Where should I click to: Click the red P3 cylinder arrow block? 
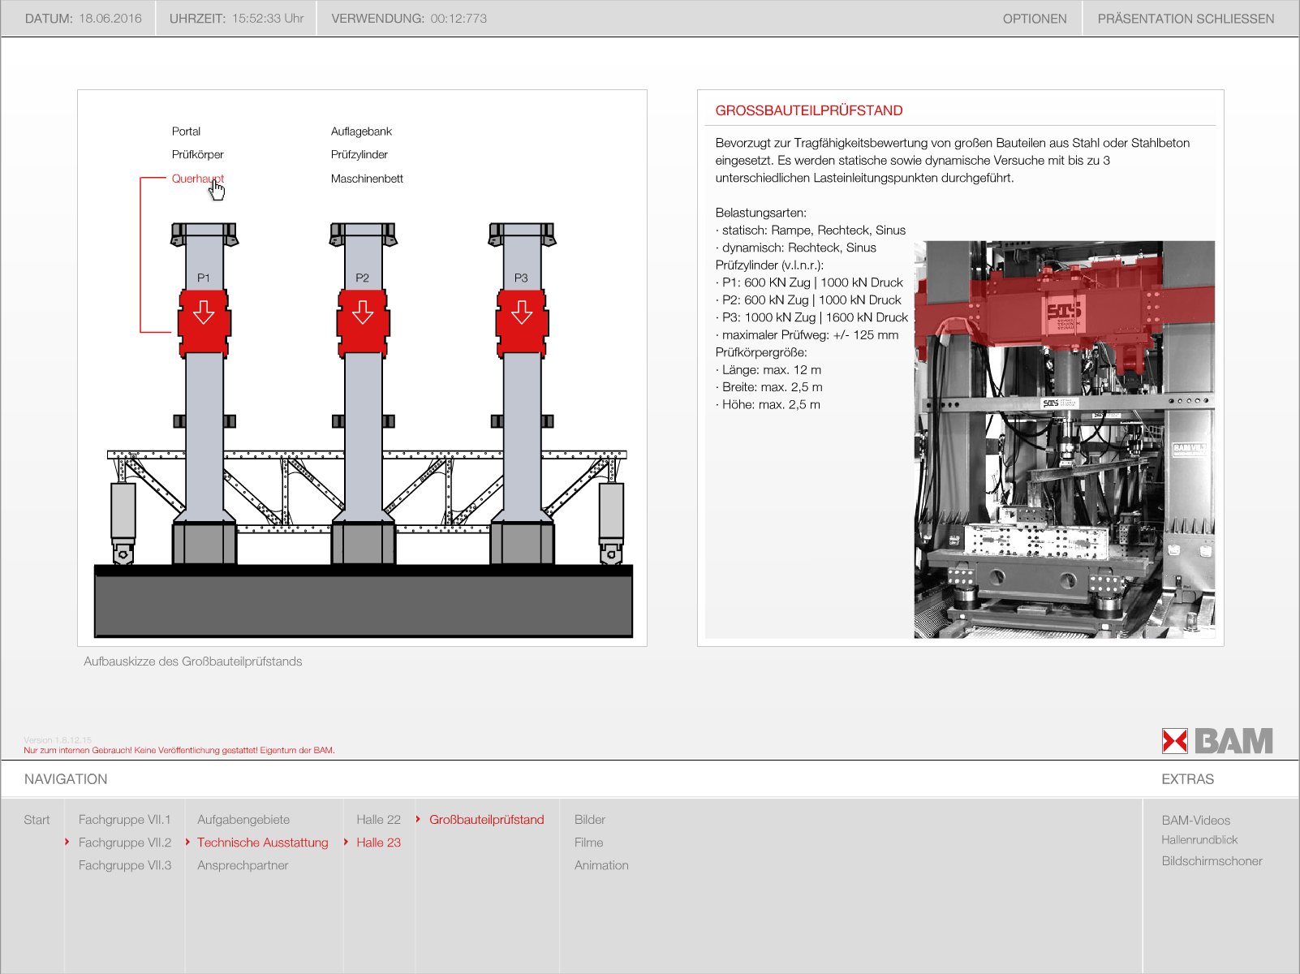[522, 322]
